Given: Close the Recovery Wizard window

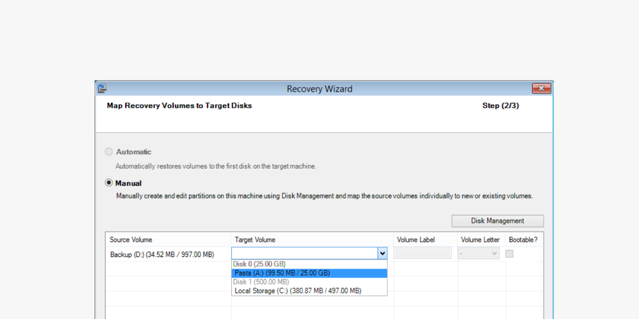Looking at the screenshot, I should [541, 89].
